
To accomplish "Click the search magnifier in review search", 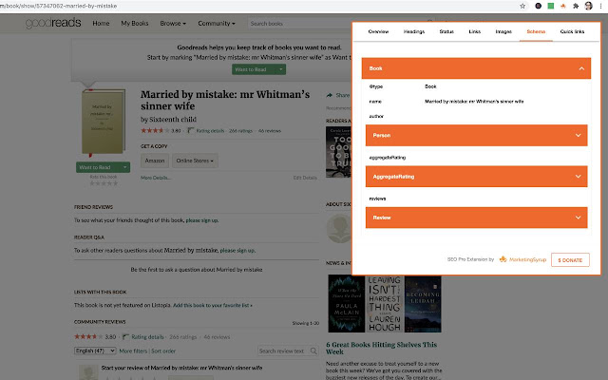I will 313,351.
